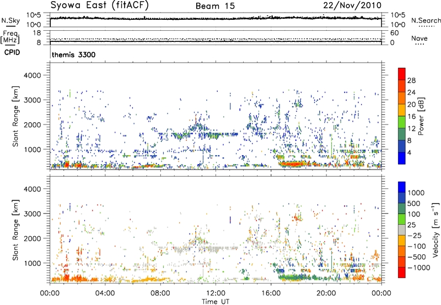Click the '-1000' label on the Velocity colorbar
This screenshot has height=305, width=441.
(418, 268)
